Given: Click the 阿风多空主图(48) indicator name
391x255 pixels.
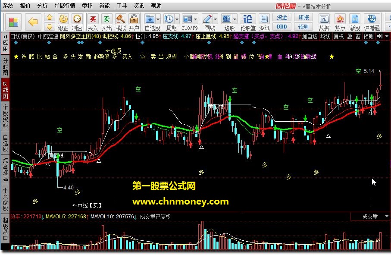Looking at the screenshot, I should [80, 36].
